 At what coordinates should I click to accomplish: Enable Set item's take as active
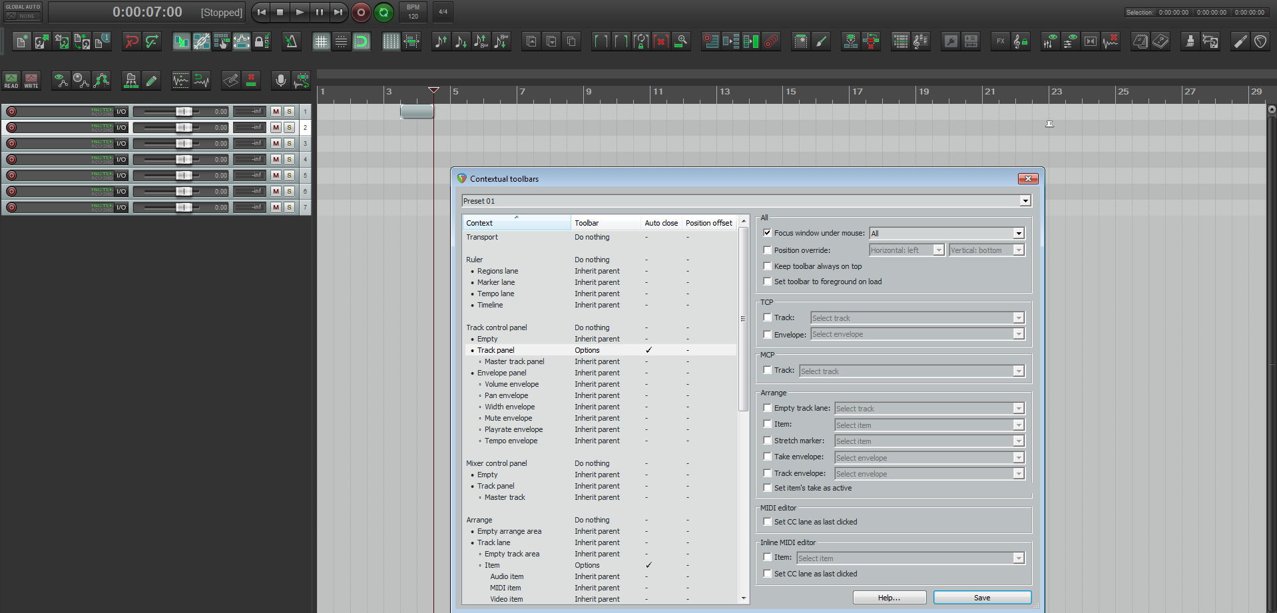pos(767,488)
